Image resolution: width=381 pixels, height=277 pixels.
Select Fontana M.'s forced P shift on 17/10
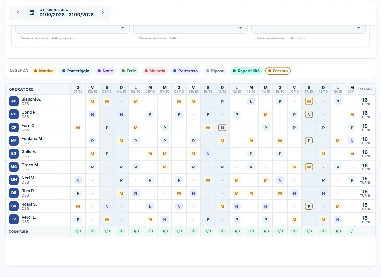(309, 141)
